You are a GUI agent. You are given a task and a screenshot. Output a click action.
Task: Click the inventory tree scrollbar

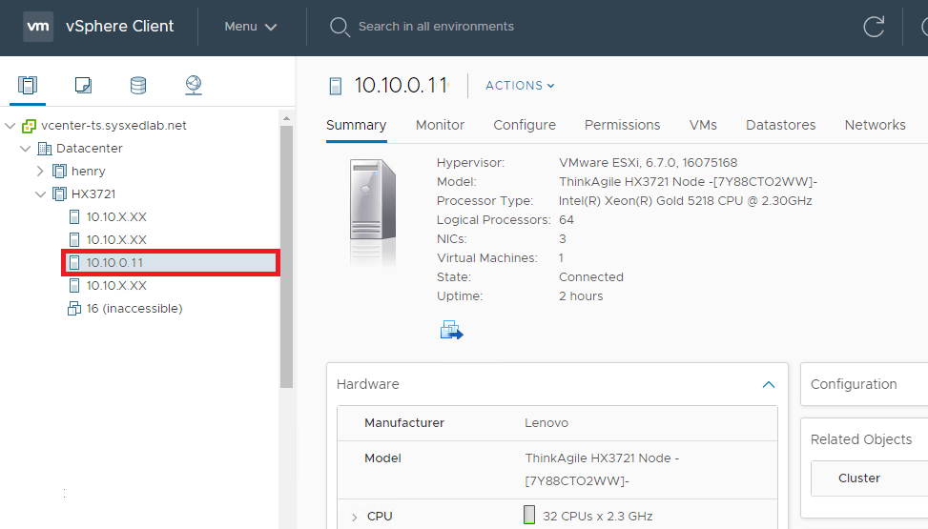pyautogui.click(x=286, y=256)
